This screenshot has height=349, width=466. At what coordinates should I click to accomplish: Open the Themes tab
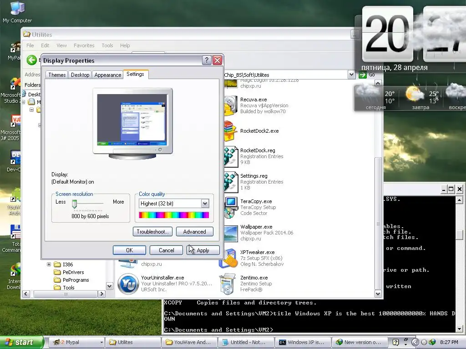[57, 75]
